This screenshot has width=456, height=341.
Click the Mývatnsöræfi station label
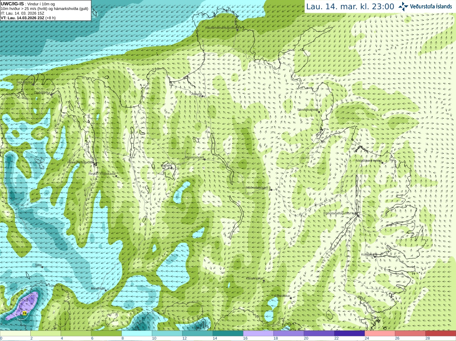194,157
